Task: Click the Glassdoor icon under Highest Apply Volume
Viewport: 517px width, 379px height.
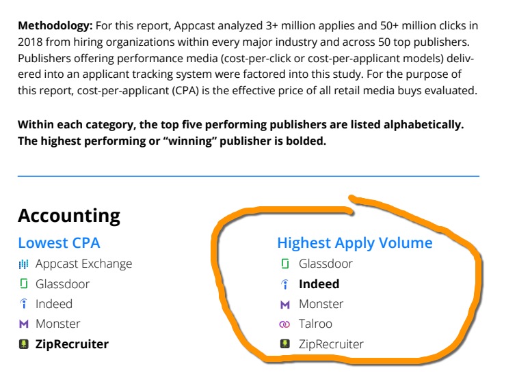Action: [x=285, y=264]
